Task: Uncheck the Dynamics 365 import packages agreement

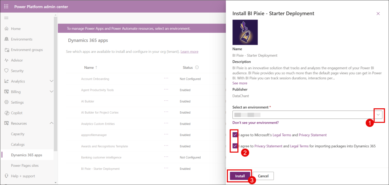Action: click(236, 146)
